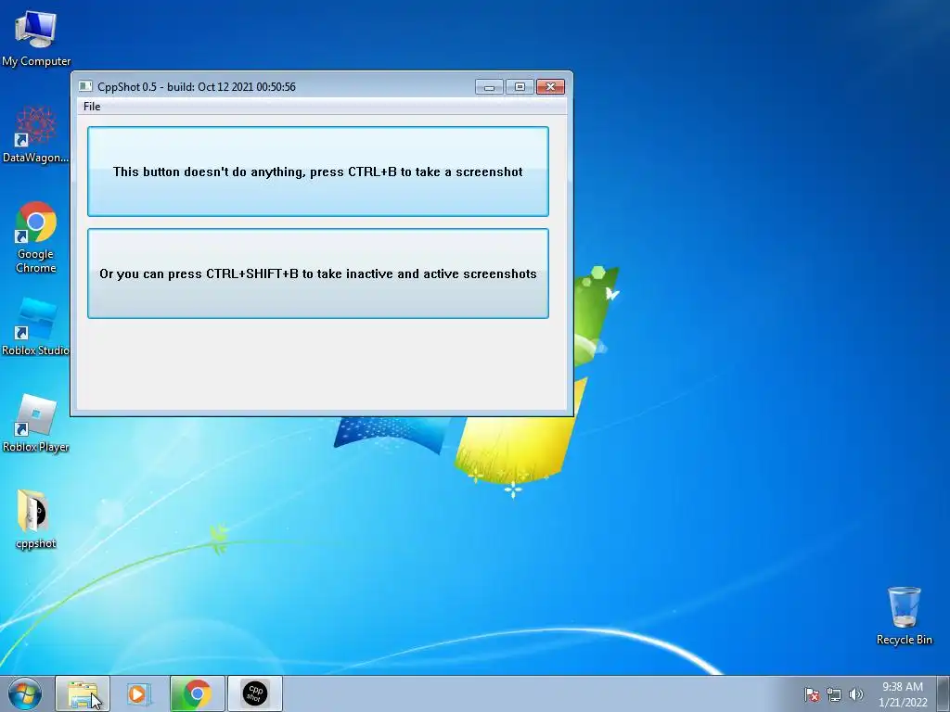Select the Roblox Studio desktop shortcut

point(36,327)
